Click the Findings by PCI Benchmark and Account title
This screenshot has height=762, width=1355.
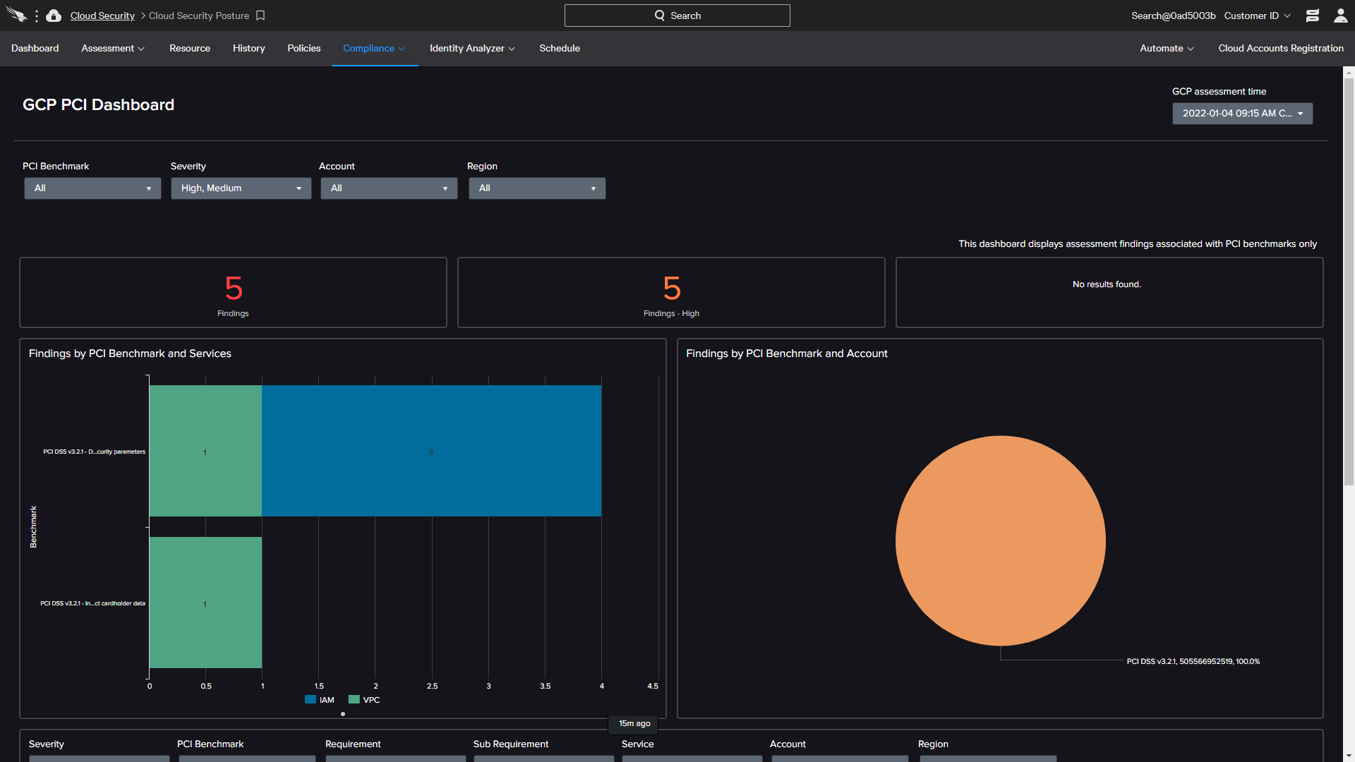[x=787, y=353]
